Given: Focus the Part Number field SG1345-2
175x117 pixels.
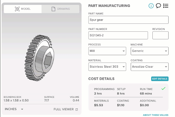Looking at the screenshot, I should [118, 35].
